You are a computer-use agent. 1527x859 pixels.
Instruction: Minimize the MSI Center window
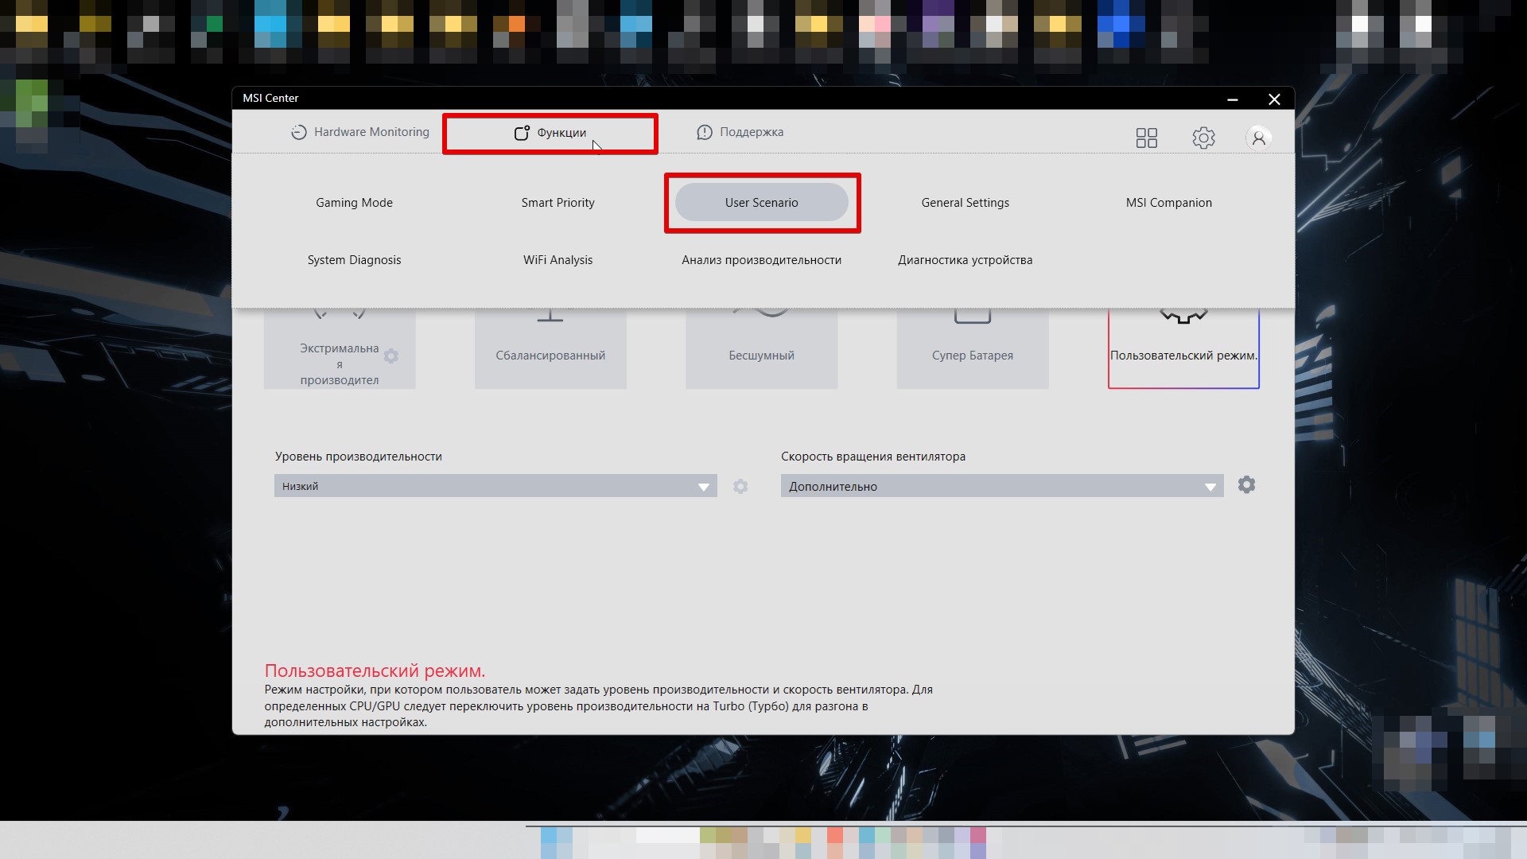tap(1232, 99)
